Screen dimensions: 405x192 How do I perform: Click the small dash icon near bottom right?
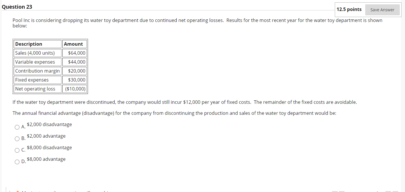click(x=377, y=192)
